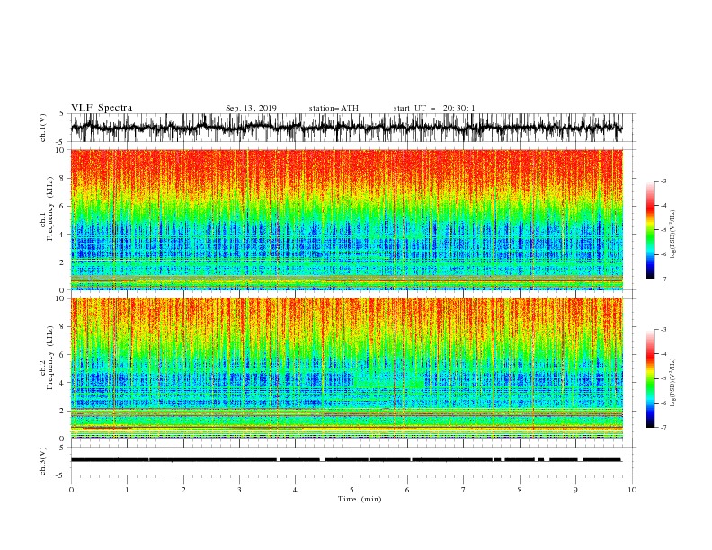Click the "-7" label on ch.2 color bar
The image size is (712, 550).
663,428
